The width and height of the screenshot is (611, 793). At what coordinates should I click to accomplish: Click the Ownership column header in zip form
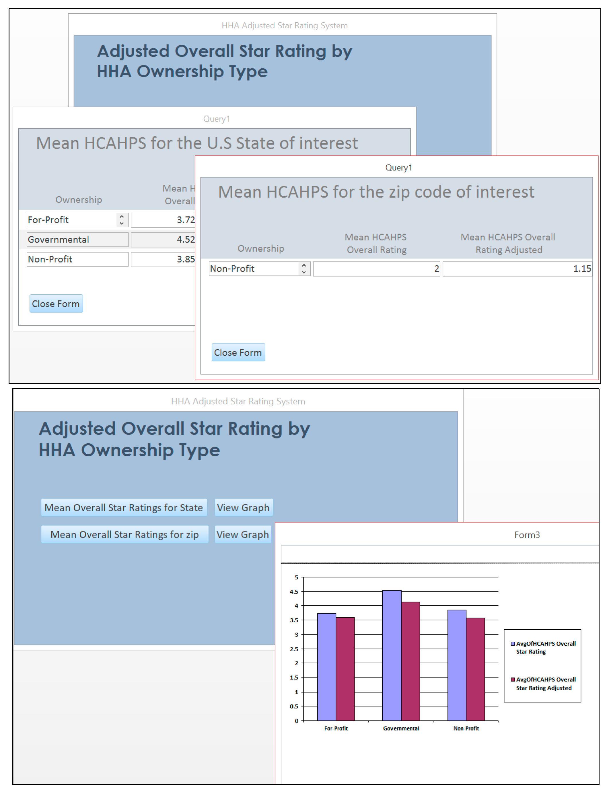(261, 248)
